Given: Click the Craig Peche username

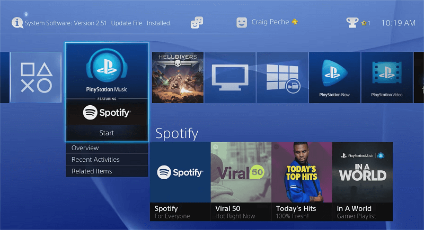Looking at the screenshot, I should [x=270, y=22].
